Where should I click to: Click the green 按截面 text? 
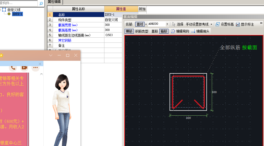tap(249, 48)
